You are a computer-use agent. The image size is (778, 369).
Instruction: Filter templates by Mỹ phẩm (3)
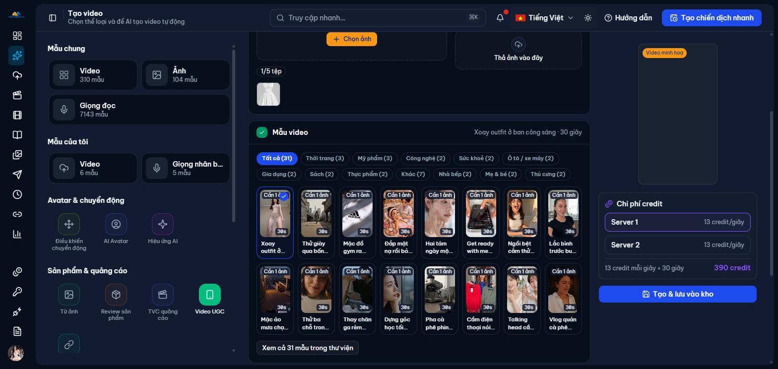point(375,158)
